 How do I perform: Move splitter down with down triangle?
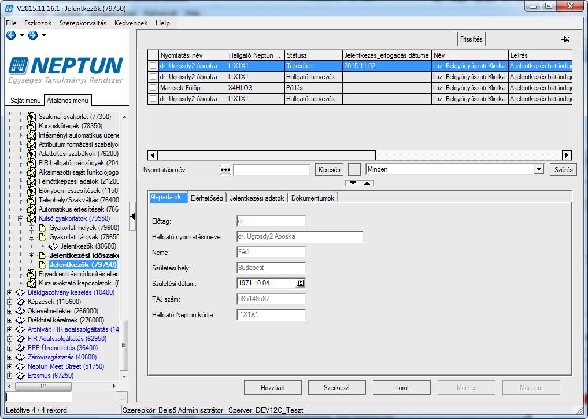(353, 183)
